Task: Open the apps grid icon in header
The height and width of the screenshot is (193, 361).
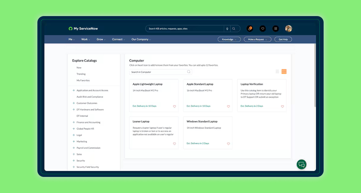Action: tap(276, 29)
